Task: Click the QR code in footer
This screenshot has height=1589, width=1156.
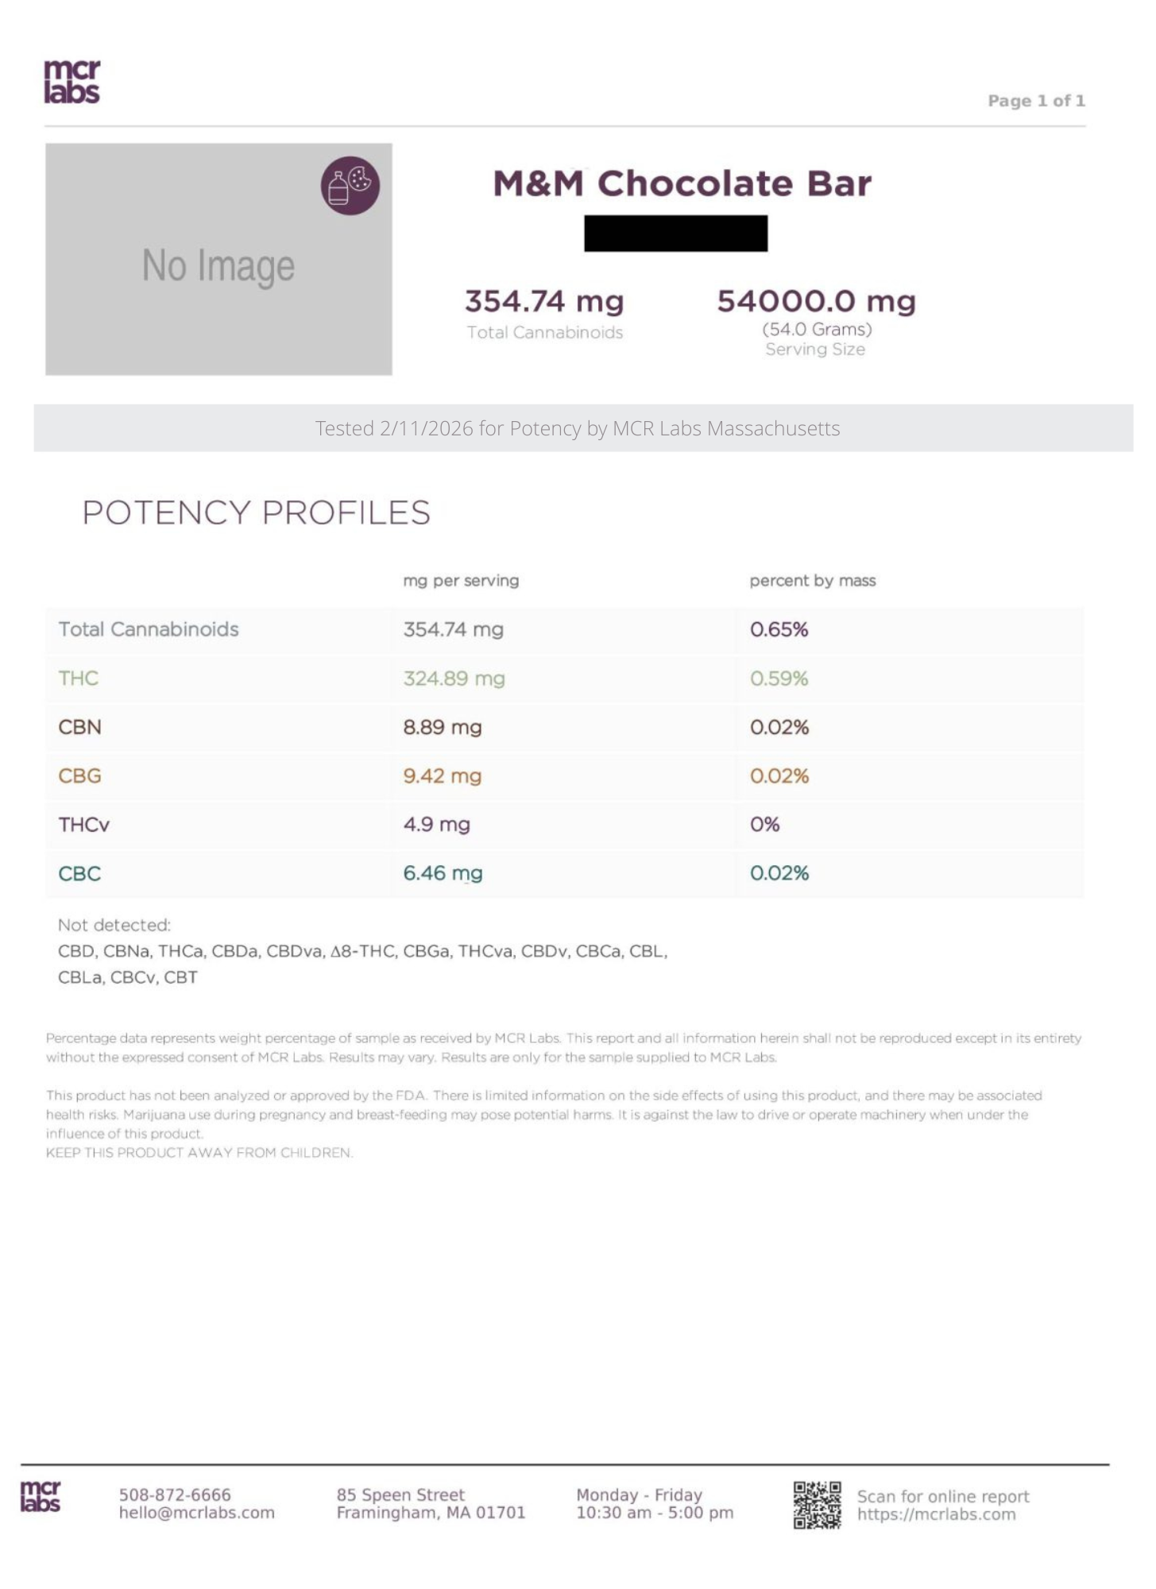Action: (817, 1504)
